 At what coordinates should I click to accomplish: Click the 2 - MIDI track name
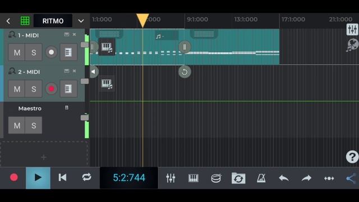(29, 72)
